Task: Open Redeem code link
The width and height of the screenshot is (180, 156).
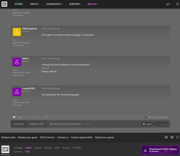Action: point(8,137)
